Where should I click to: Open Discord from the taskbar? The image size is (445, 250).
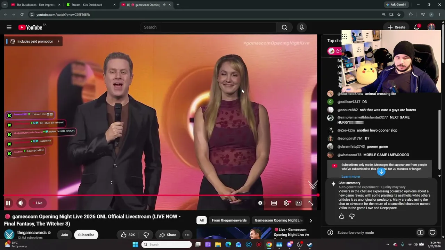tap(290, 244)
